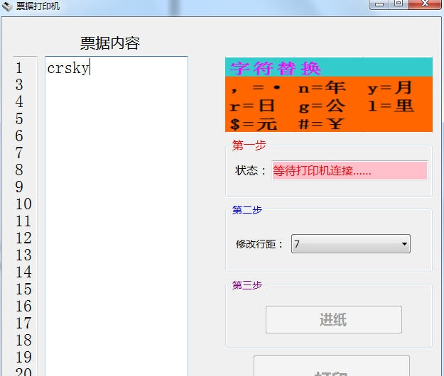Click the n=年 replacement hint
This screenshot has height=376, width=444.
point(322,87)
